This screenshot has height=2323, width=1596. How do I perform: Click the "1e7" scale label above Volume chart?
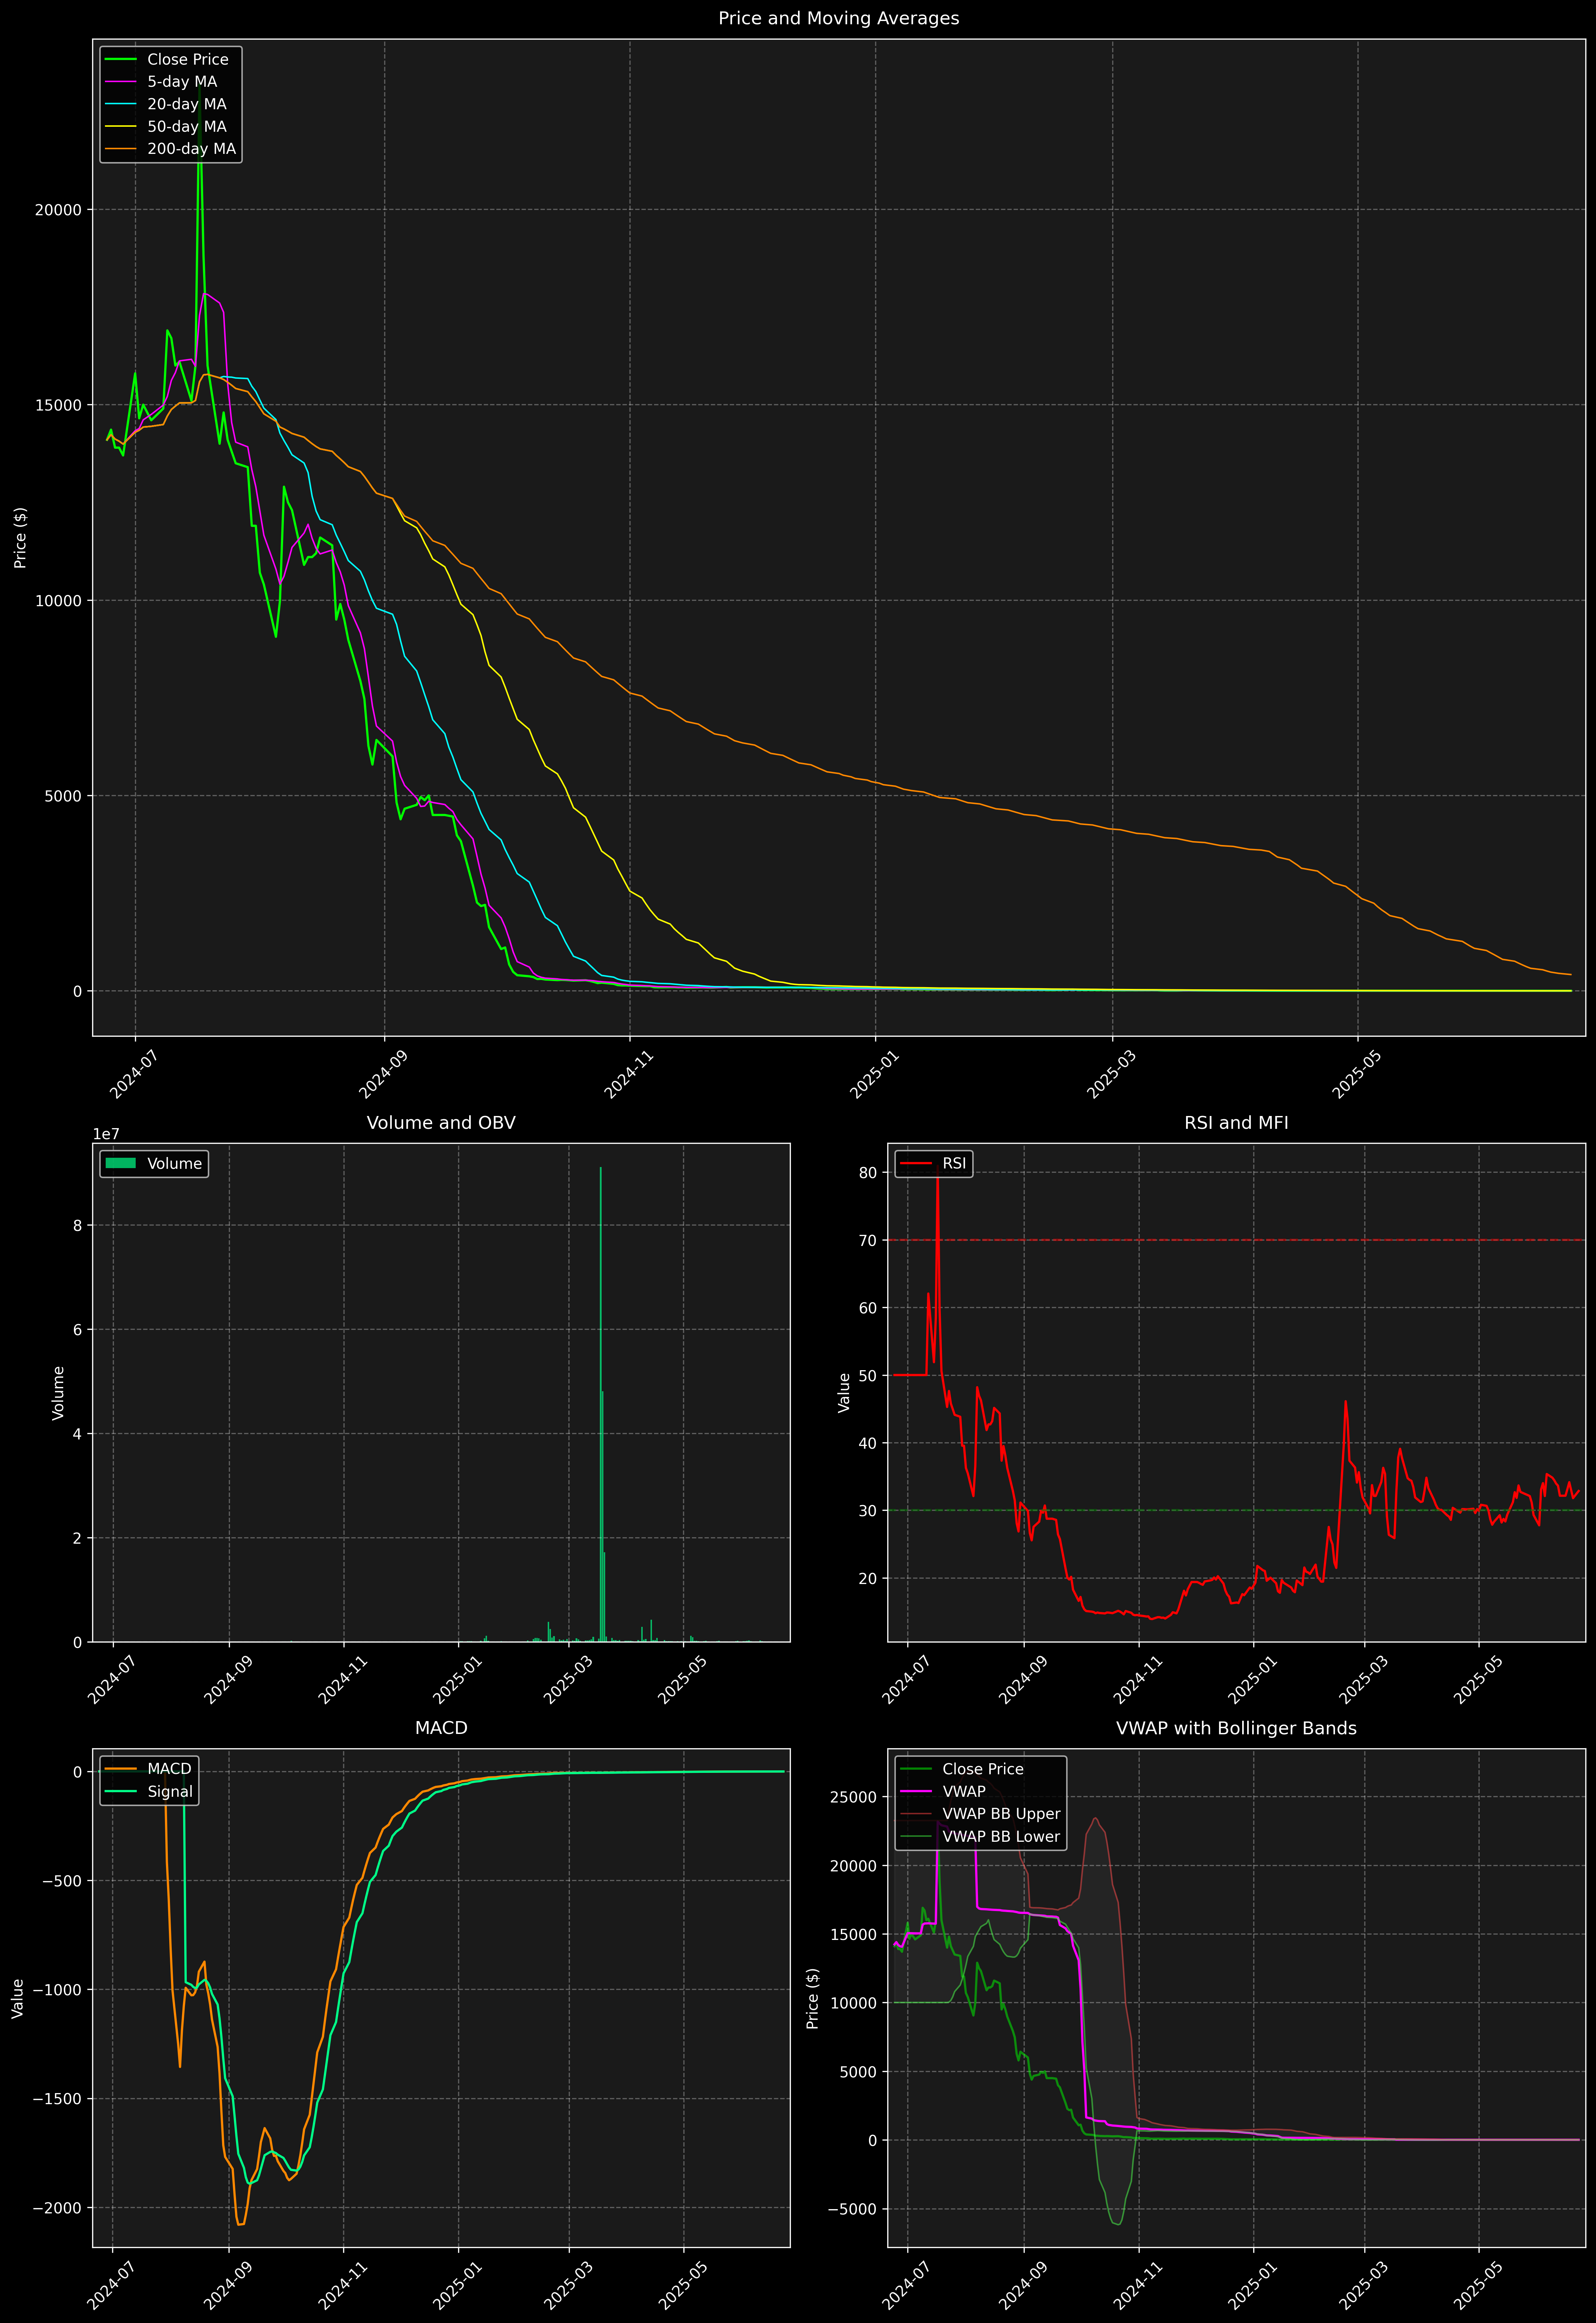(106, 1135)
